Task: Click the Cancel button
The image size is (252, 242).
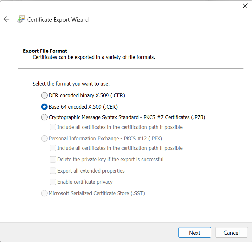Action: click(x=231, y=232)
